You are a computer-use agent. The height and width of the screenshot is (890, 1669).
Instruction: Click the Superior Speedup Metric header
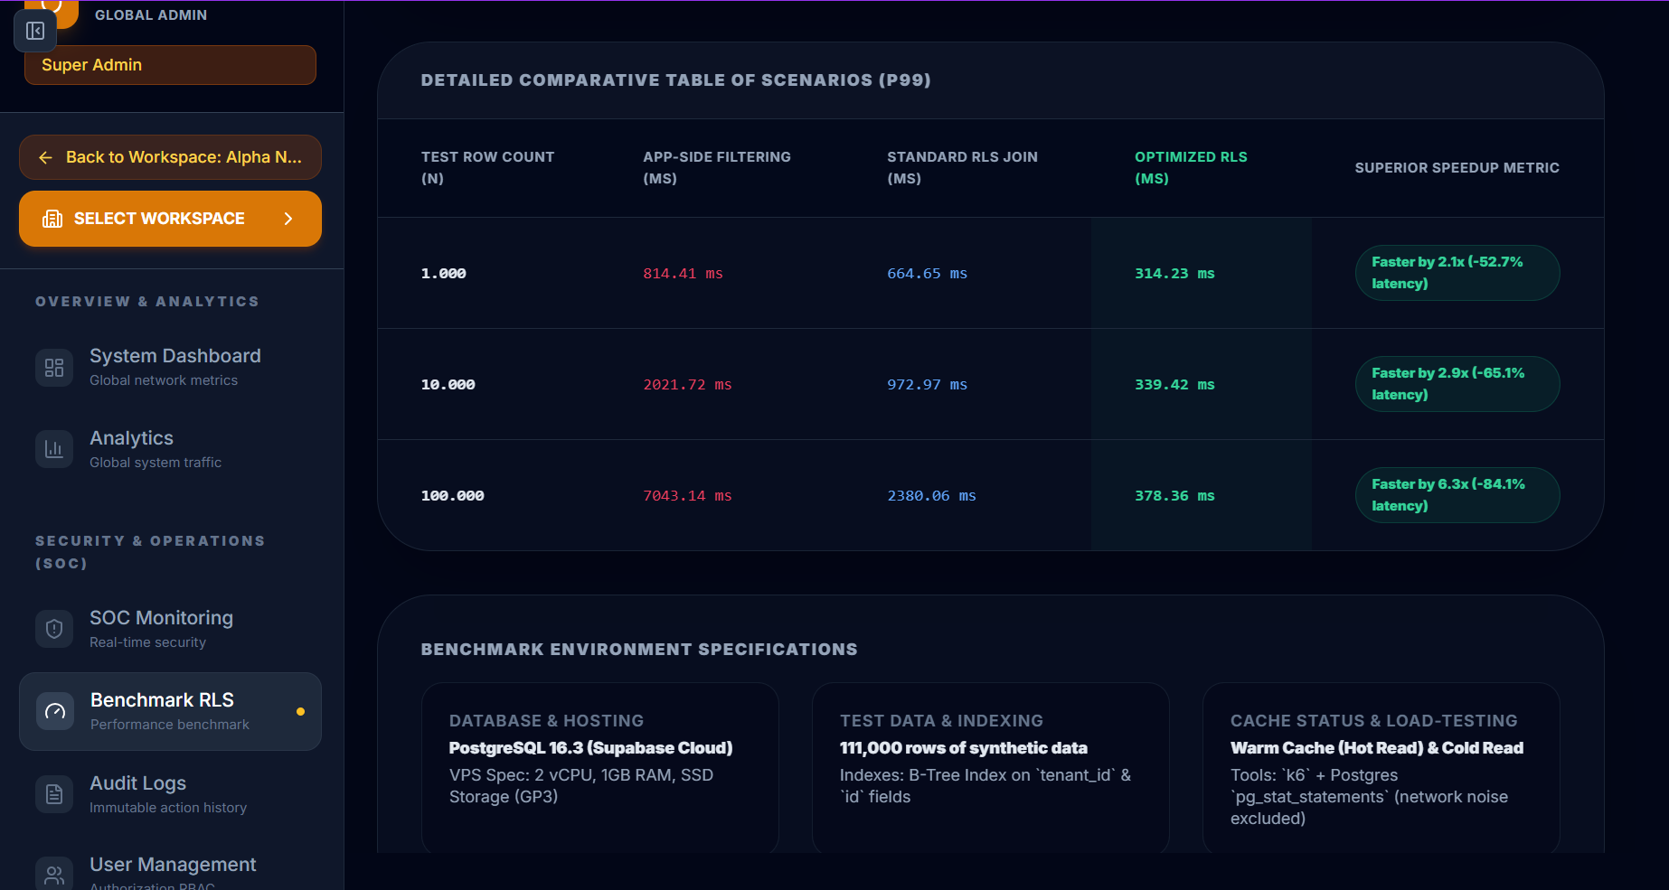[x=1457, y=168]
